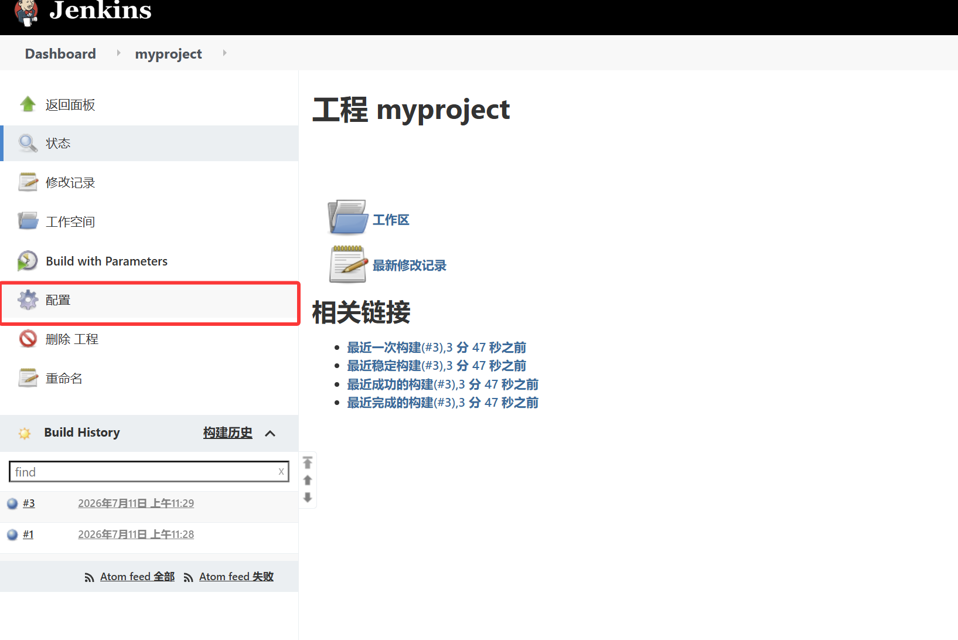
Task: Collapse the Build History panel chevron
Action: tap(270, 433)
